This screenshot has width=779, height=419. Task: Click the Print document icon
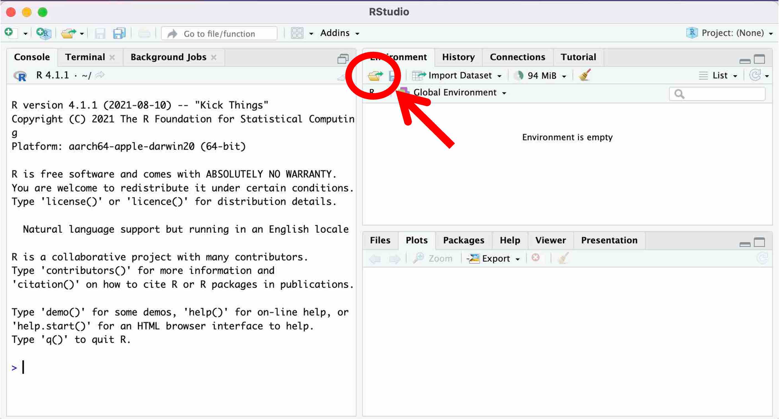(x=144, y=33)
